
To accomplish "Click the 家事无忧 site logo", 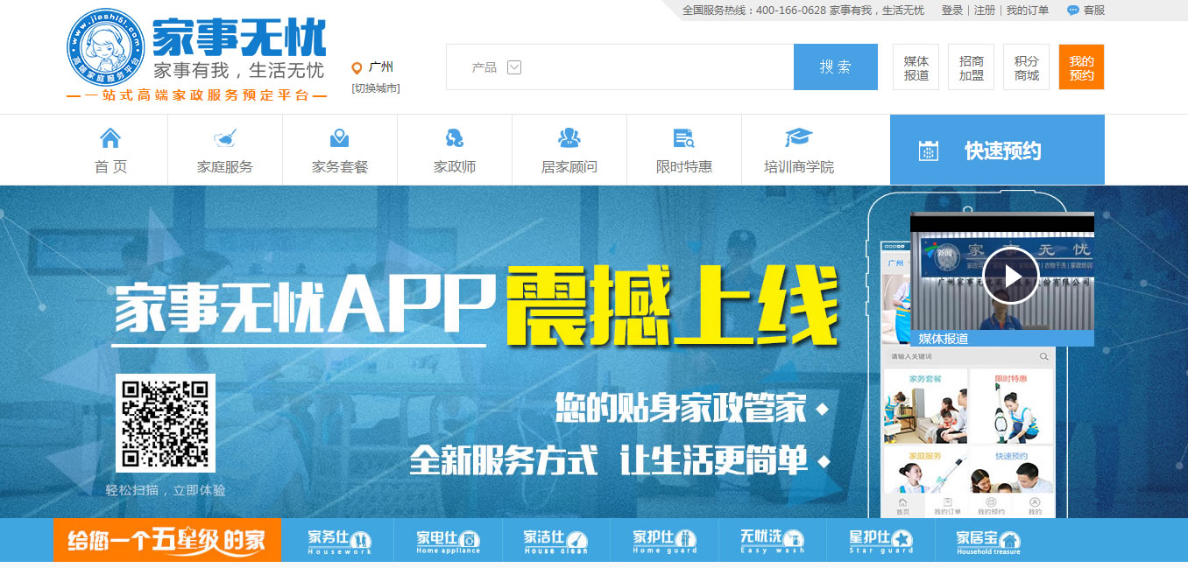I will 197,55.
